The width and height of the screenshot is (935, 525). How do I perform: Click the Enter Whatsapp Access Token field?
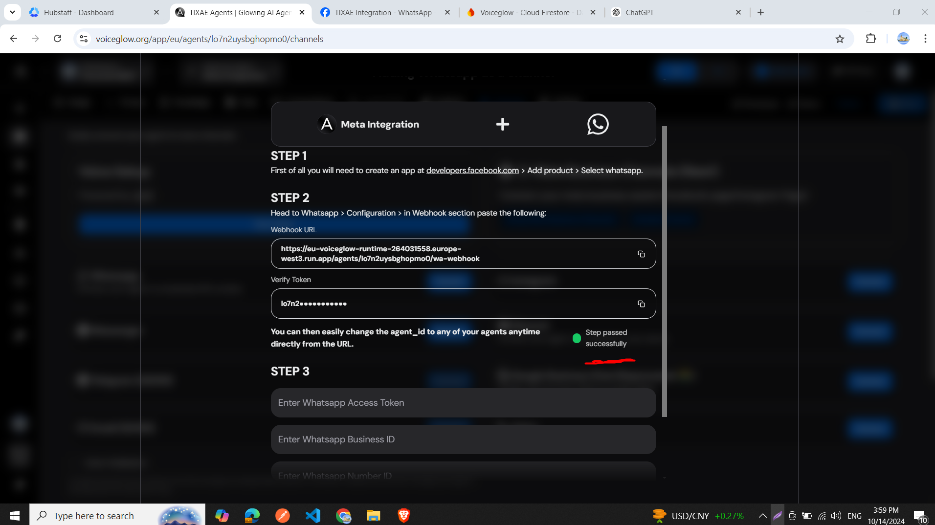[x=463, y=402]
